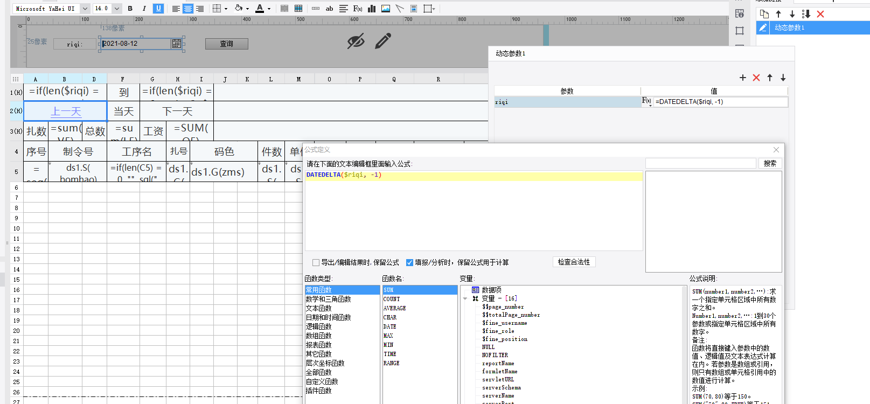870x404 pixels.
Task: Select AVERAGE in function name list
Action: pyautogui.click(x=394, y=308)
